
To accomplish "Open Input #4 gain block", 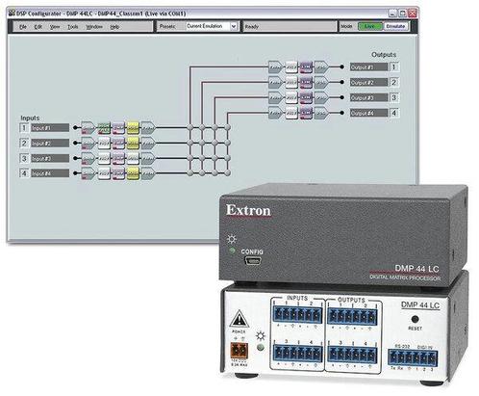I will coord(88,173).
